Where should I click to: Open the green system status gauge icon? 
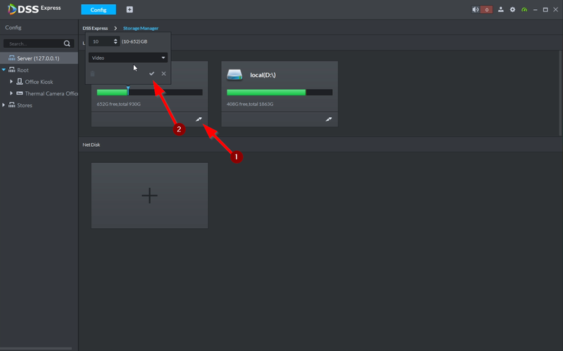pos(524,10)
